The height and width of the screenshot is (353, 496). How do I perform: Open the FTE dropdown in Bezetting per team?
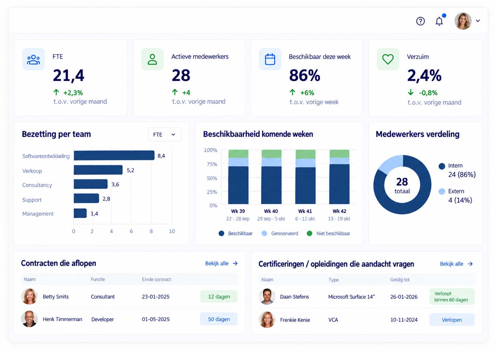pyautogui.click(x=164, y=134)
